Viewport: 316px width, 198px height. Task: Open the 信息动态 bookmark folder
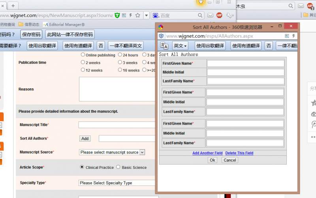[x=29, y=24]
